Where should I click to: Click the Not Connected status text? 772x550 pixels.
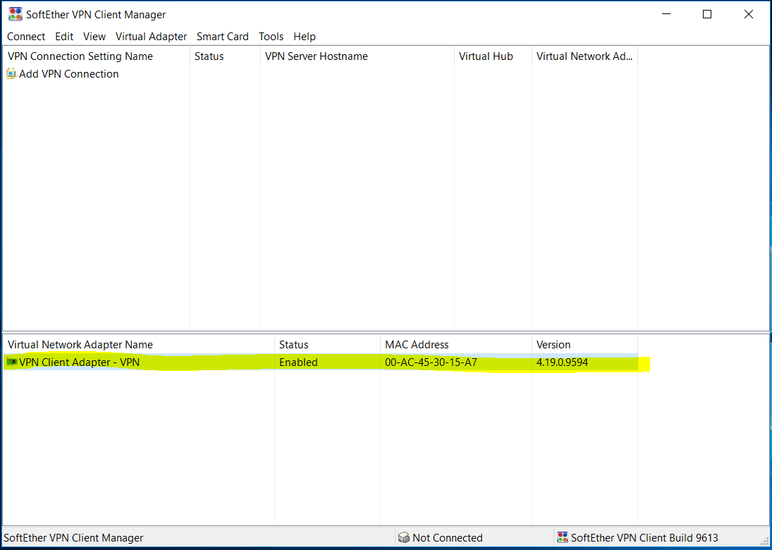[448, 538]
